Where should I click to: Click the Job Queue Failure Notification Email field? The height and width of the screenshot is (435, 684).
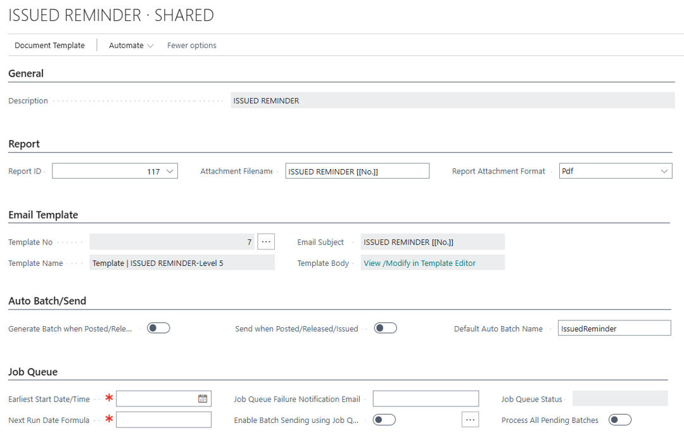[426, 399]
